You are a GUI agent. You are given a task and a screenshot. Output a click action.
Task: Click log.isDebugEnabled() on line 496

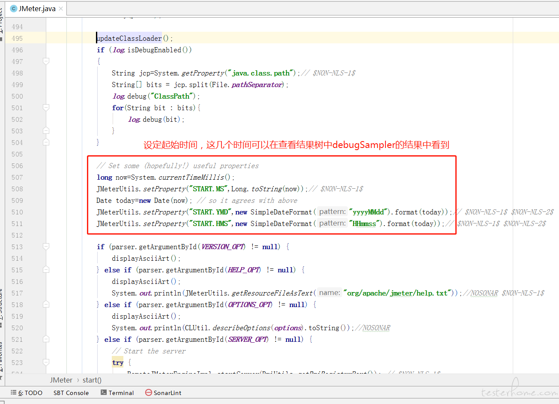[x=152, y=50]
